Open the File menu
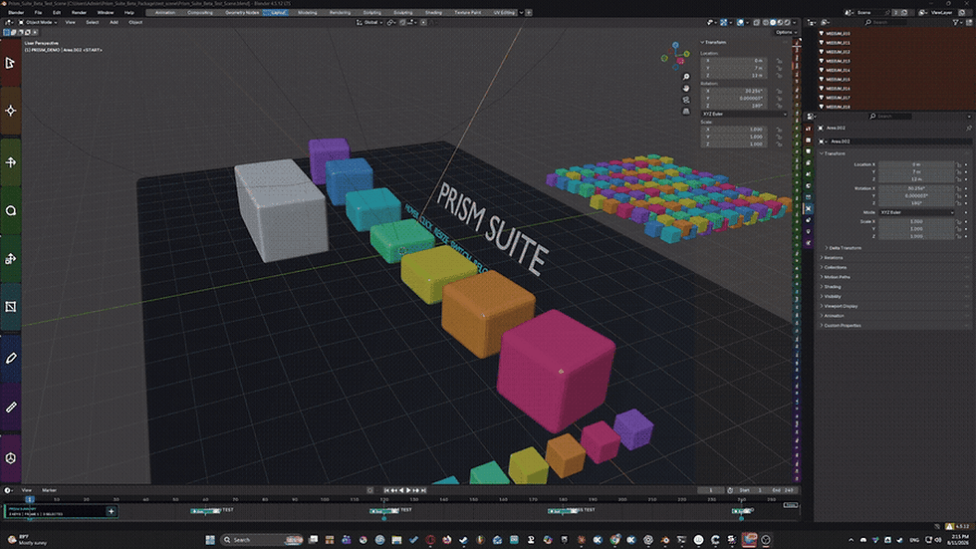976x549 pixels. (x=38, y=12)
